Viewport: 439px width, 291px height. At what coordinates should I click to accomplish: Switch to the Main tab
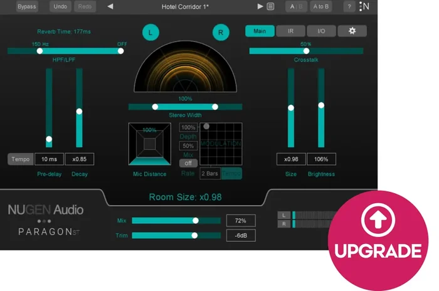coord(260,31)
